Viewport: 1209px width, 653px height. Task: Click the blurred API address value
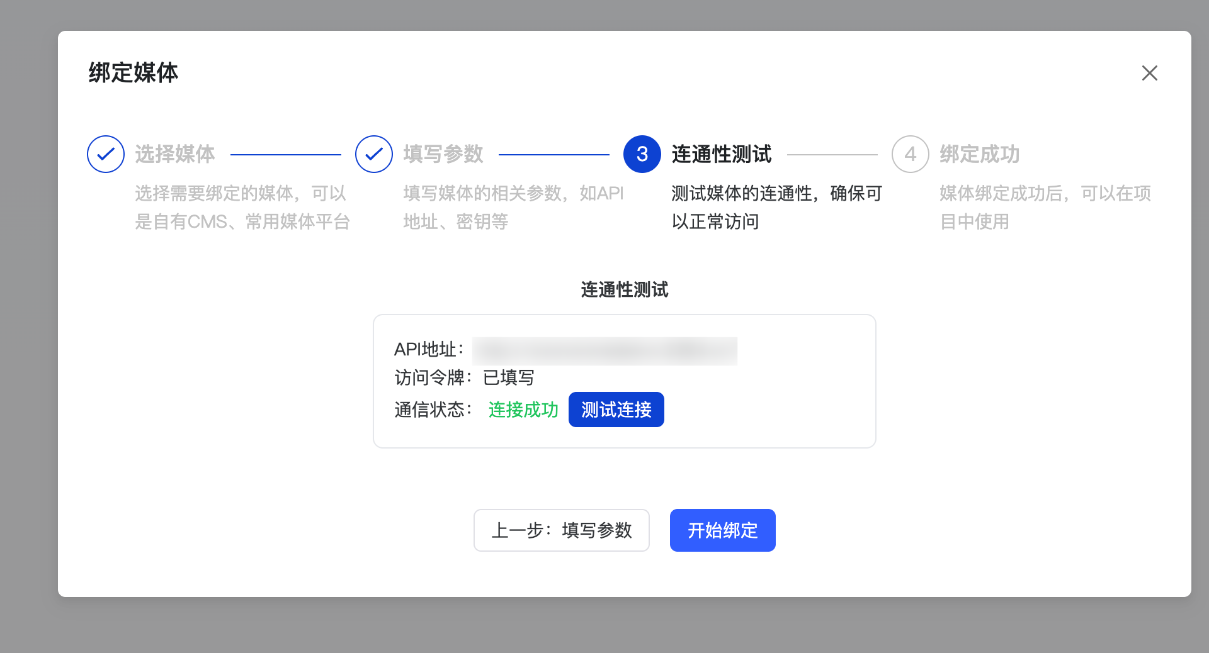[604, 350]
